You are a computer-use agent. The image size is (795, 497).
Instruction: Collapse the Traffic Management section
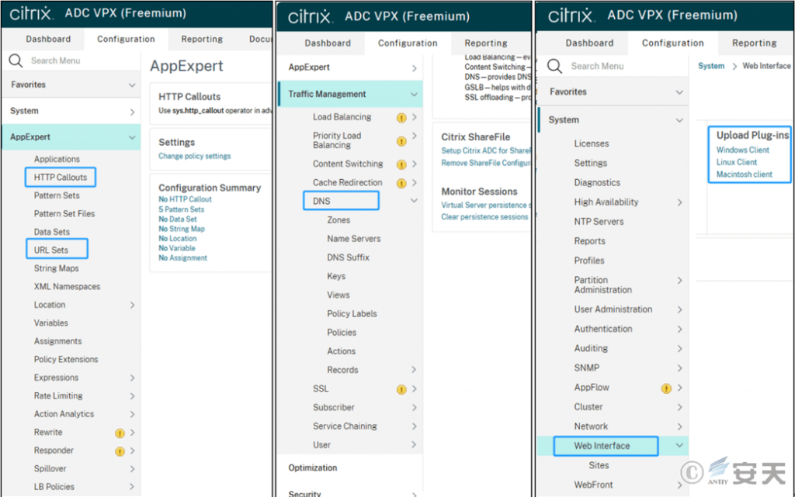coord(415,94)
